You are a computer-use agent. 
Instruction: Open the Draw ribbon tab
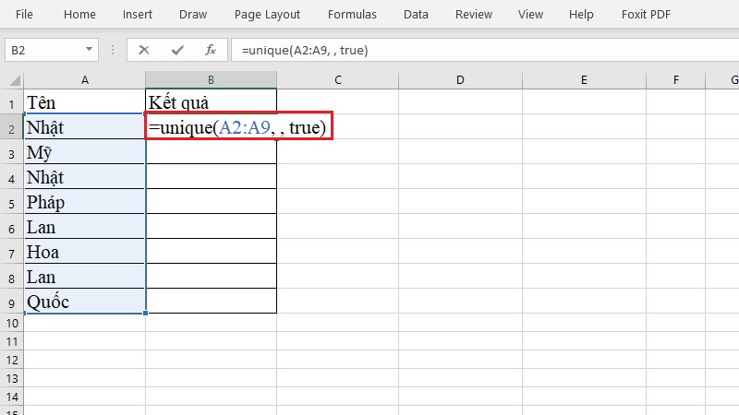coord(193,15)
